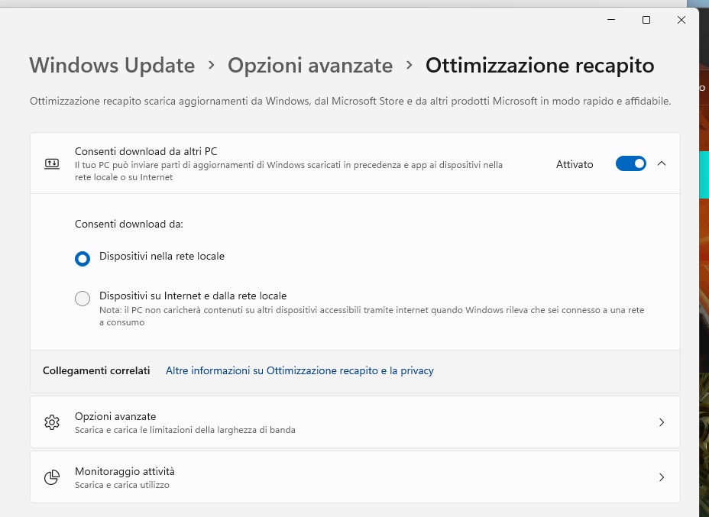Minimize the Settings window
The image size is (709, 517).
click(x=611, y=20)
